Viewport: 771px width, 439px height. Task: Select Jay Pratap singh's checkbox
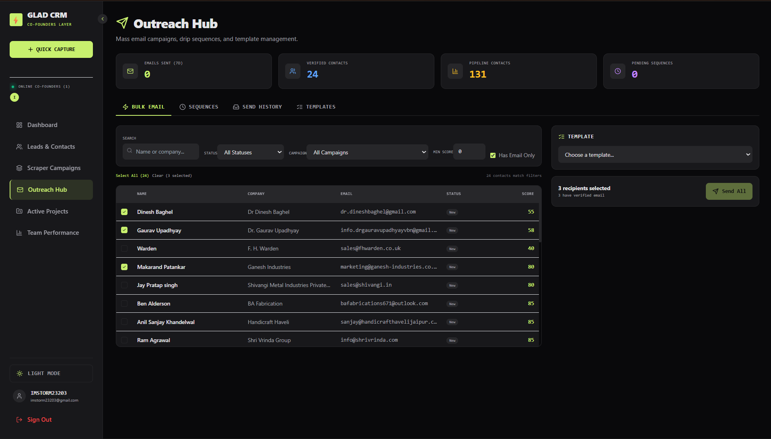click(x=124, y=285)
